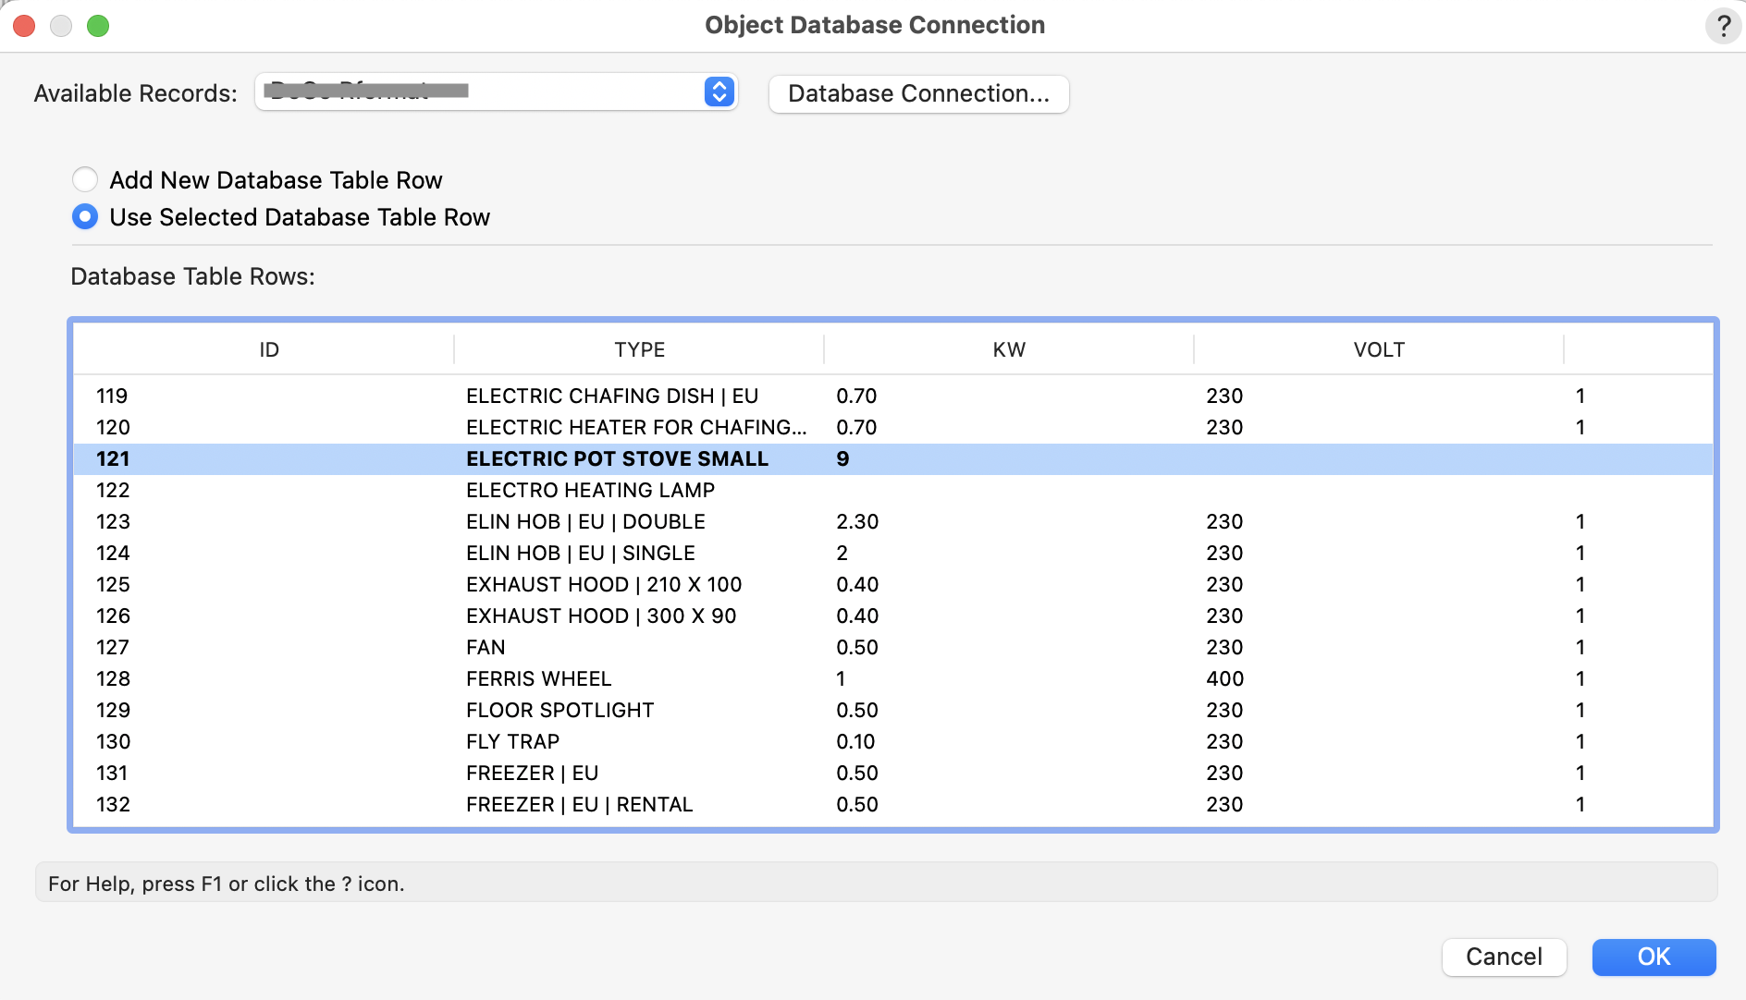Click the TYPE column header
The width and height of the screenshot is (1746, 1000).
[x=639, y=349]
